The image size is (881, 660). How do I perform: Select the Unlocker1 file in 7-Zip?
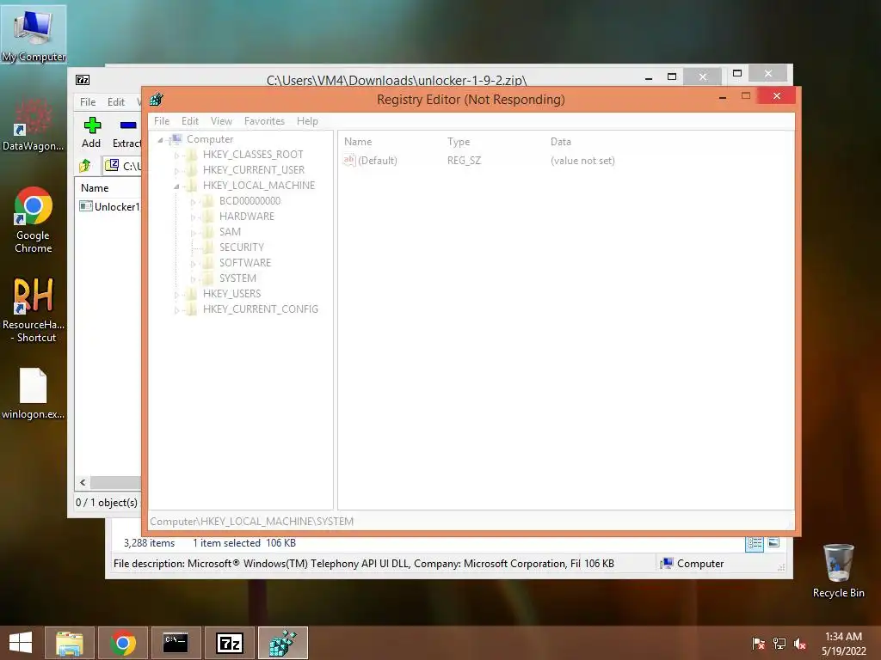[x=110, y=206]
